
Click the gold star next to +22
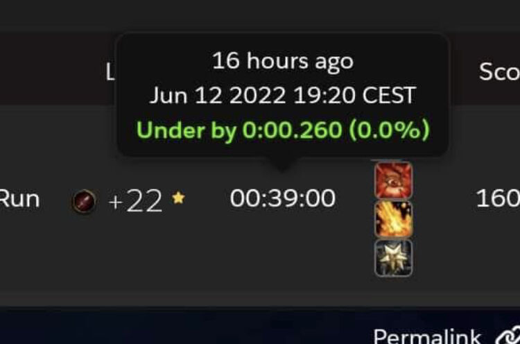coord(178,198)
